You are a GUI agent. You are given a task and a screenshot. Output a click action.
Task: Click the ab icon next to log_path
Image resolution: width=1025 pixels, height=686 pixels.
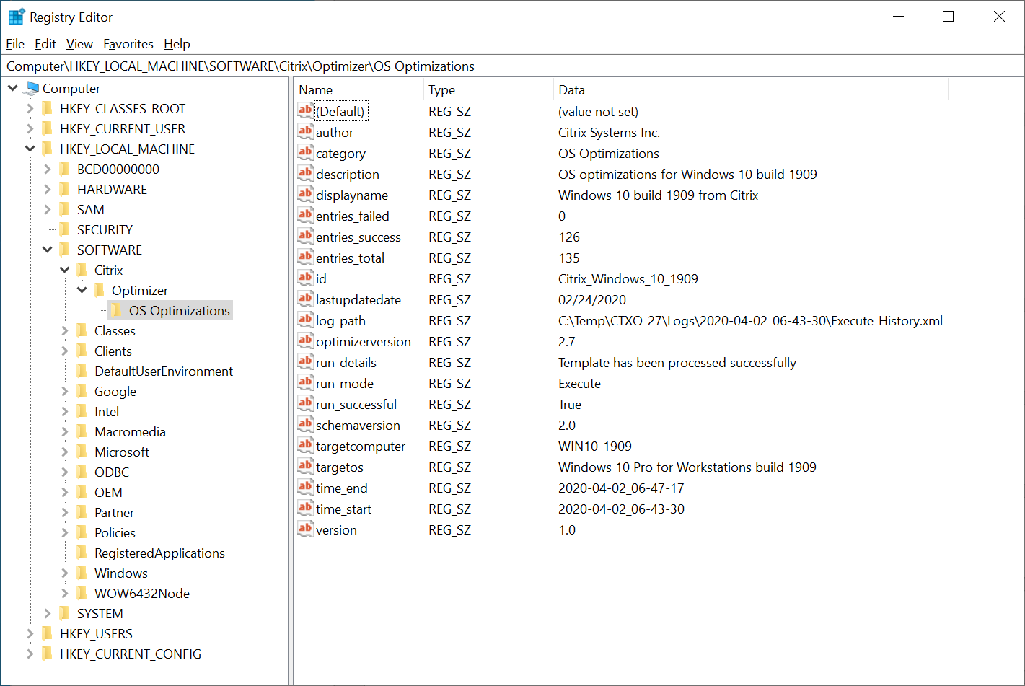pyautogui.click(x=305, y=320)
